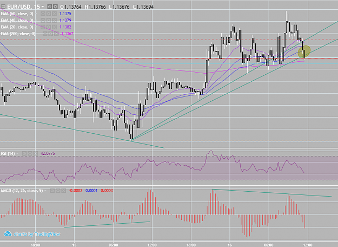This screenshot has height=247, width=338.
Task: Hide the EMA 60 indicator with its eye icon
Action: coord(43,14)
